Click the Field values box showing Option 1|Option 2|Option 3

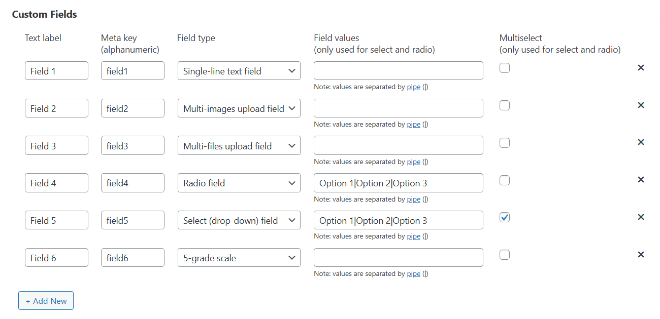coord(398,183)
